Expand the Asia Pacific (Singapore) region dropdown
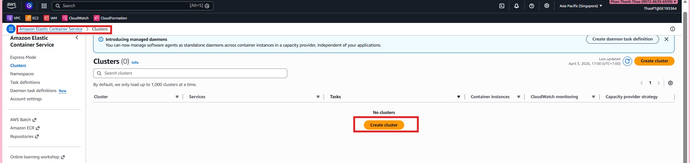Screen dimensions: 690x163 (580, 6)
